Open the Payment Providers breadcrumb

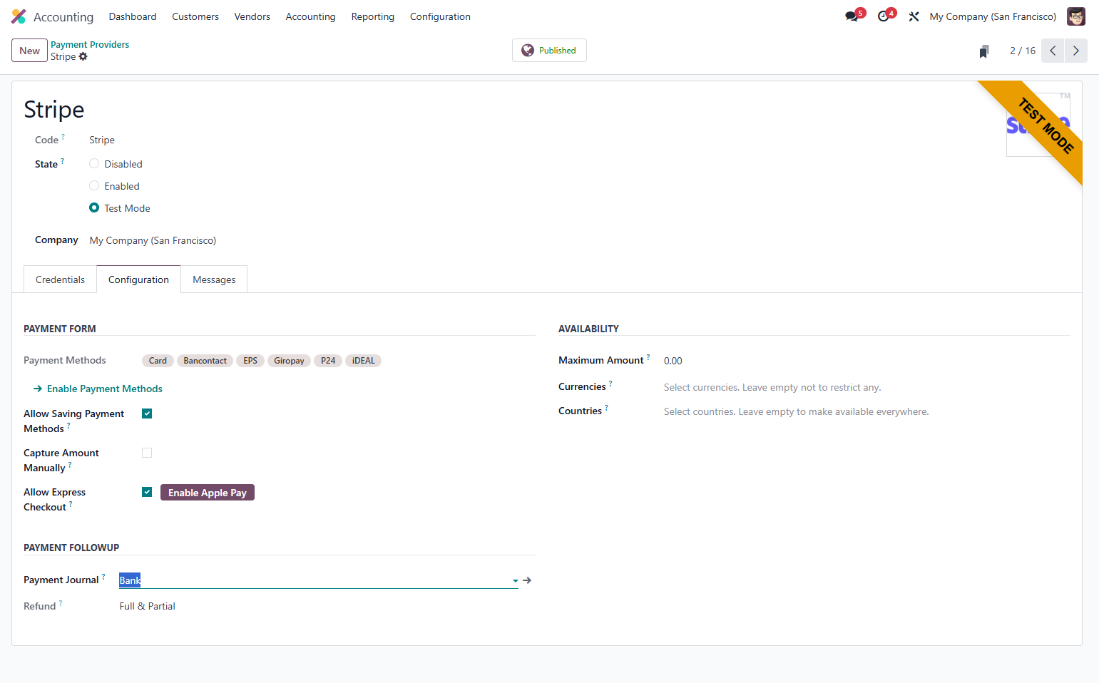point(90,44)
